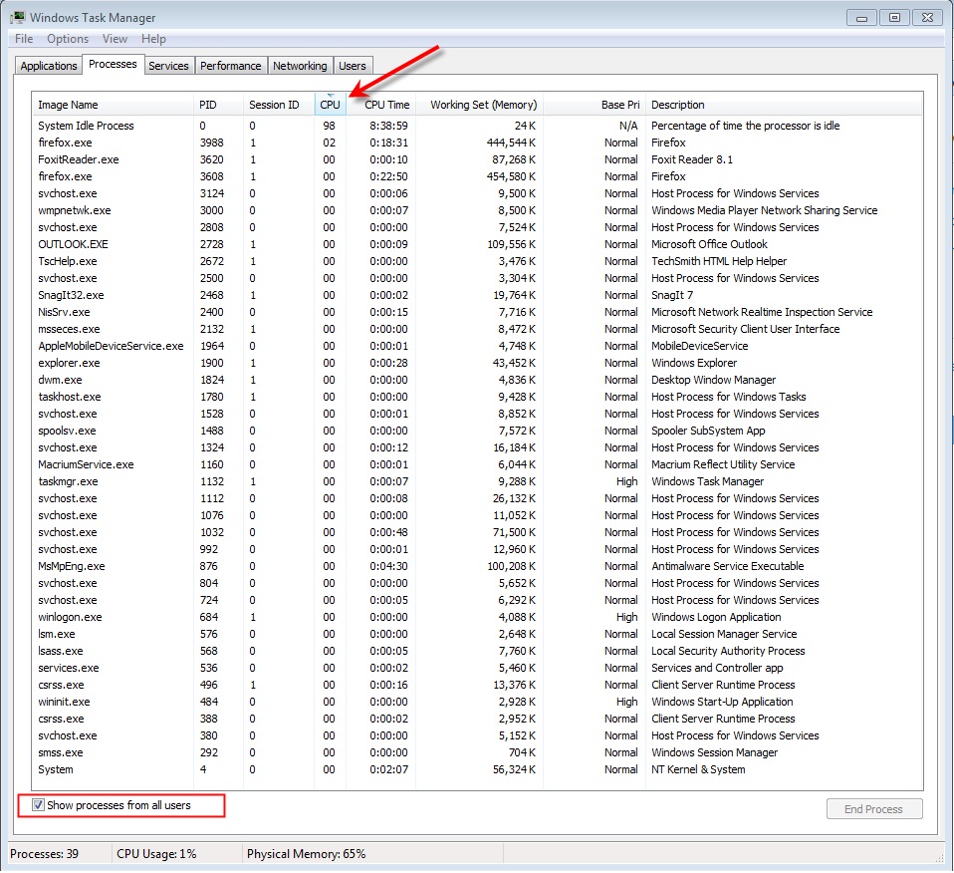Click the End Process button
This screenshot has height=873, width=954.
click(874, 809)
